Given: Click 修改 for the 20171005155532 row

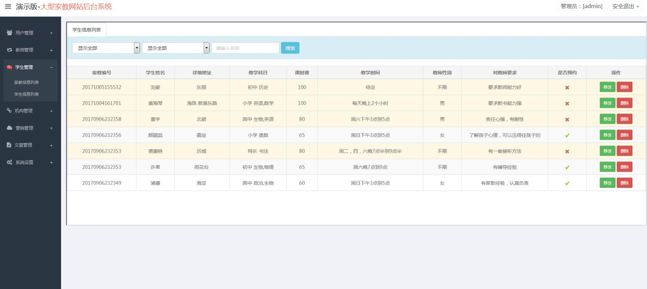Looking at the screenshot, I should point(607,87).
